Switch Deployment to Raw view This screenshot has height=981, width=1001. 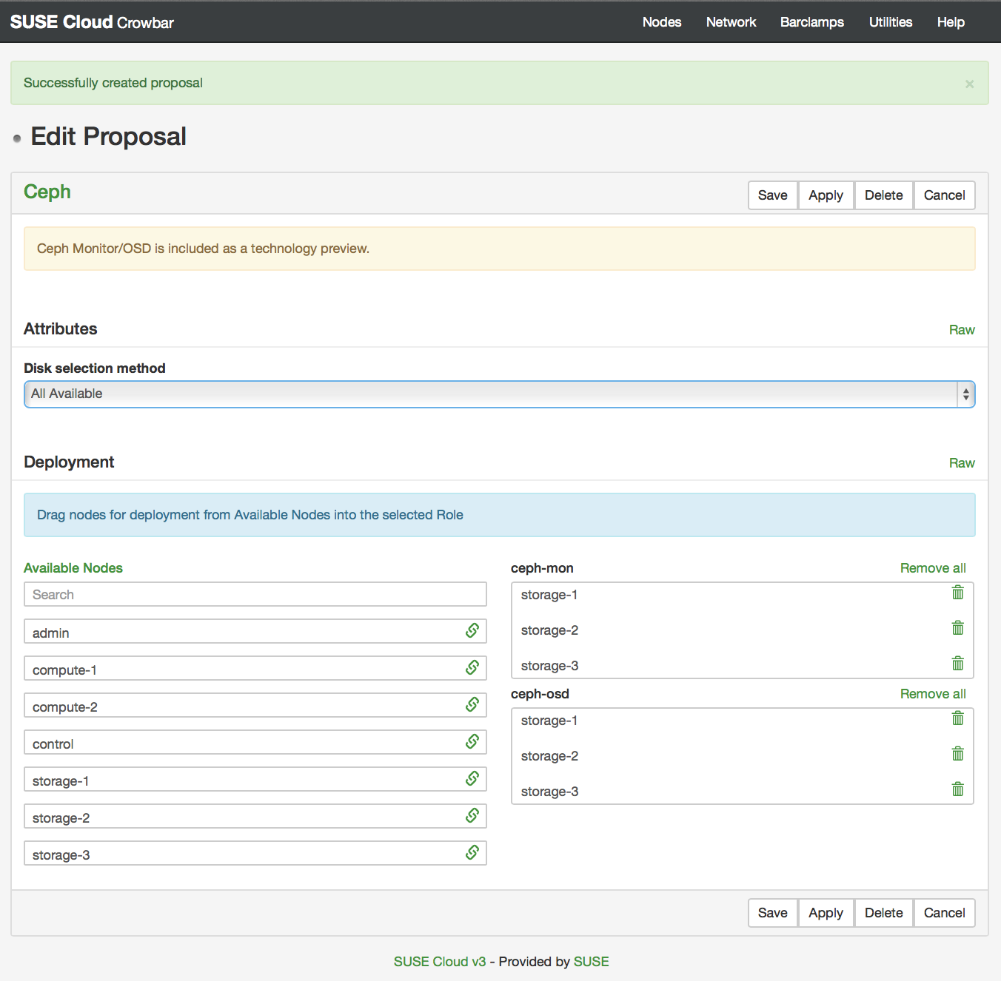[x=962, y=463]
